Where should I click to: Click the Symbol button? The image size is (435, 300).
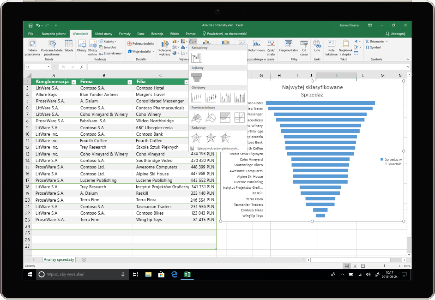(373, 48)
